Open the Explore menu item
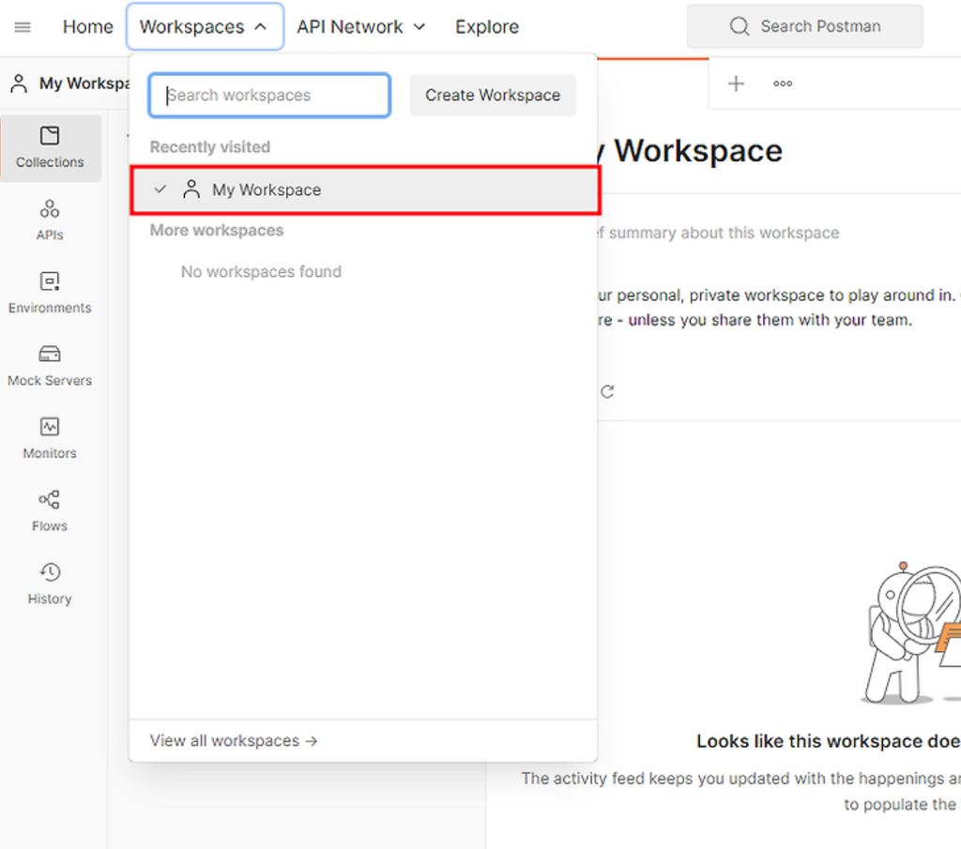This screenshot has width=961, height=849. click(487, 27)
